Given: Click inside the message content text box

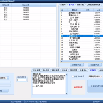Looking at the screenshot, I should click(49, 84).
